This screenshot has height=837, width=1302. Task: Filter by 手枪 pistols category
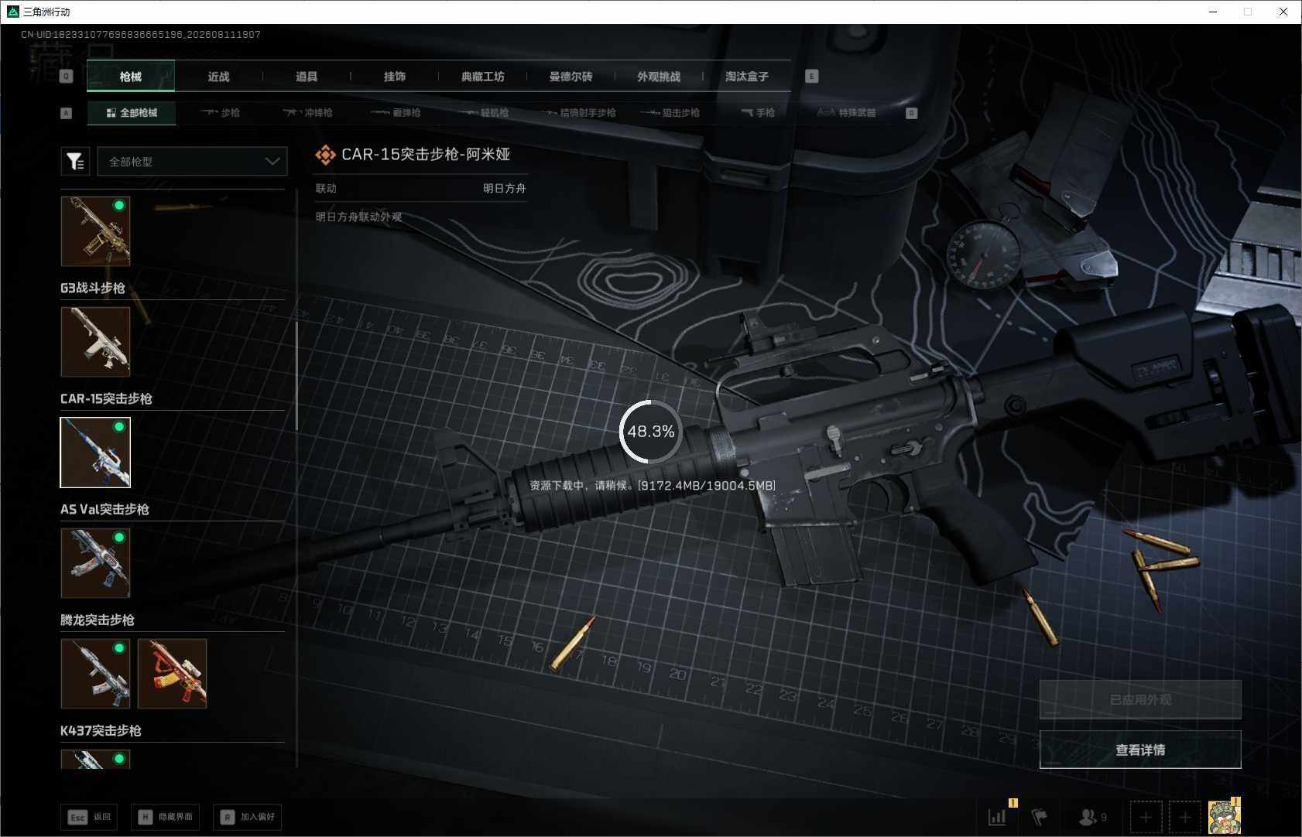[x=758, y=113]
